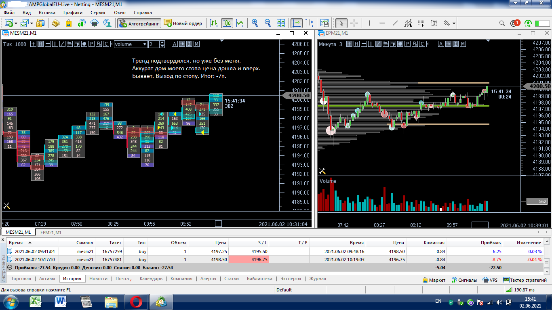Image resolution: width=552 pixels, height=310 pixels.
Task: Open the Файл menu
Action: click(9, 13)
